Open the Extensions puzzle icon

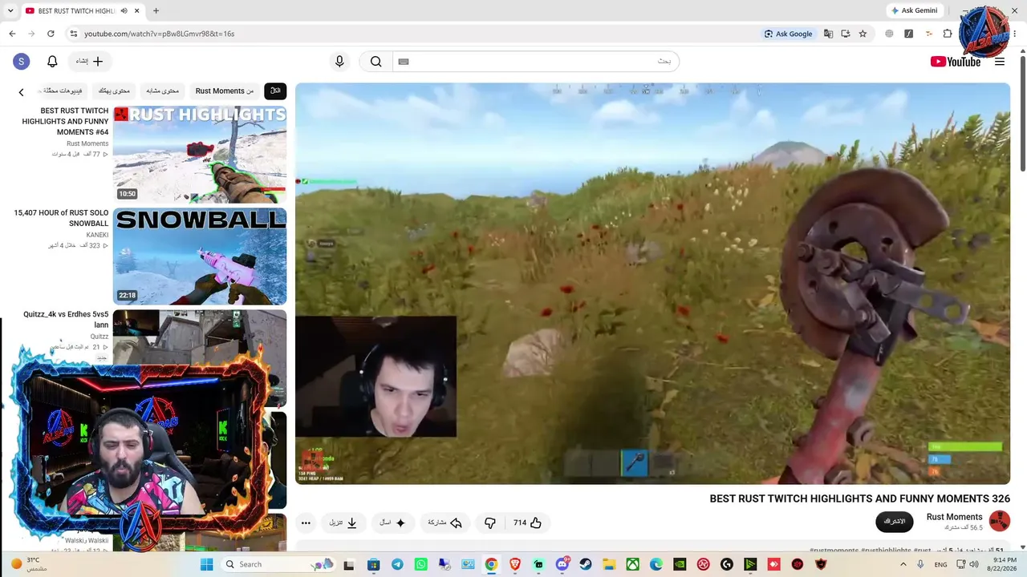tap(948, 34)
